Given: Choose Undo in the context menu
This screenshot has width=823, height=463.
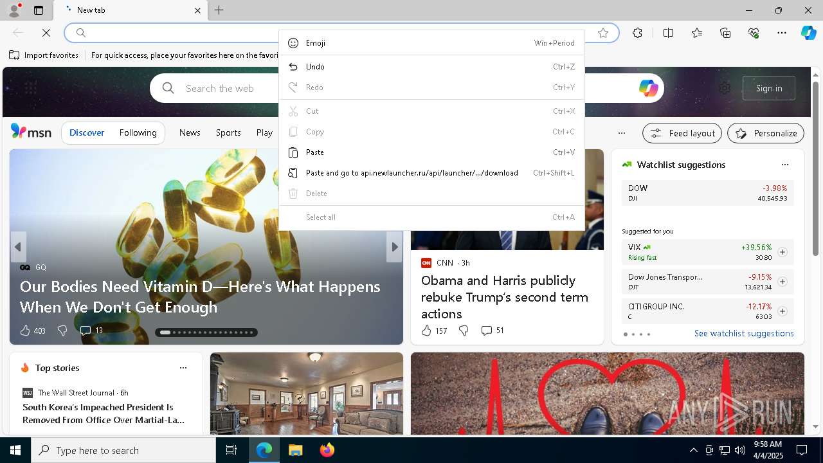Looking at the screenshot, I should [431, 67].
